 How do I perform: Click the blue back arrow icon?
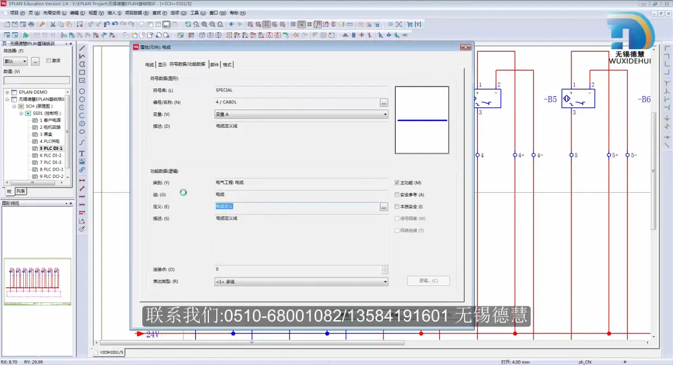pyautogui.click(x=231, y=24)
